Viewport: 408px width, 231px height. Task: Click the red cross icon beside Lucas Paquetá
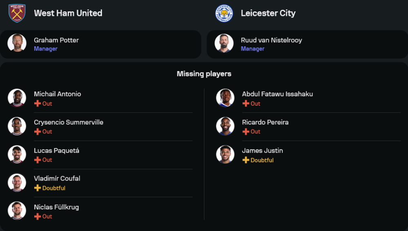coord(38,160)
